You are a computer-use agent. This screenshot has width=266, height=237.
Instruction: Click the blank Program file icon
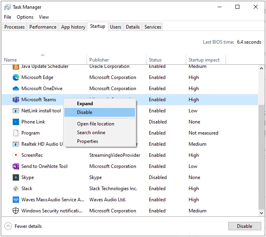click(x=16, y=133)
